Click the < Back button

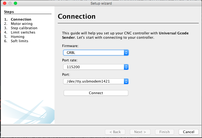coord(115,132)
